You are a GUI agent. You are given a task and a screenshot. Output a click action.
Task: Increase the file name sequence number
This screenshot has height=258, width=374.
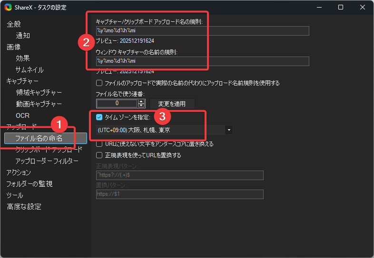(x=141, y=101)
